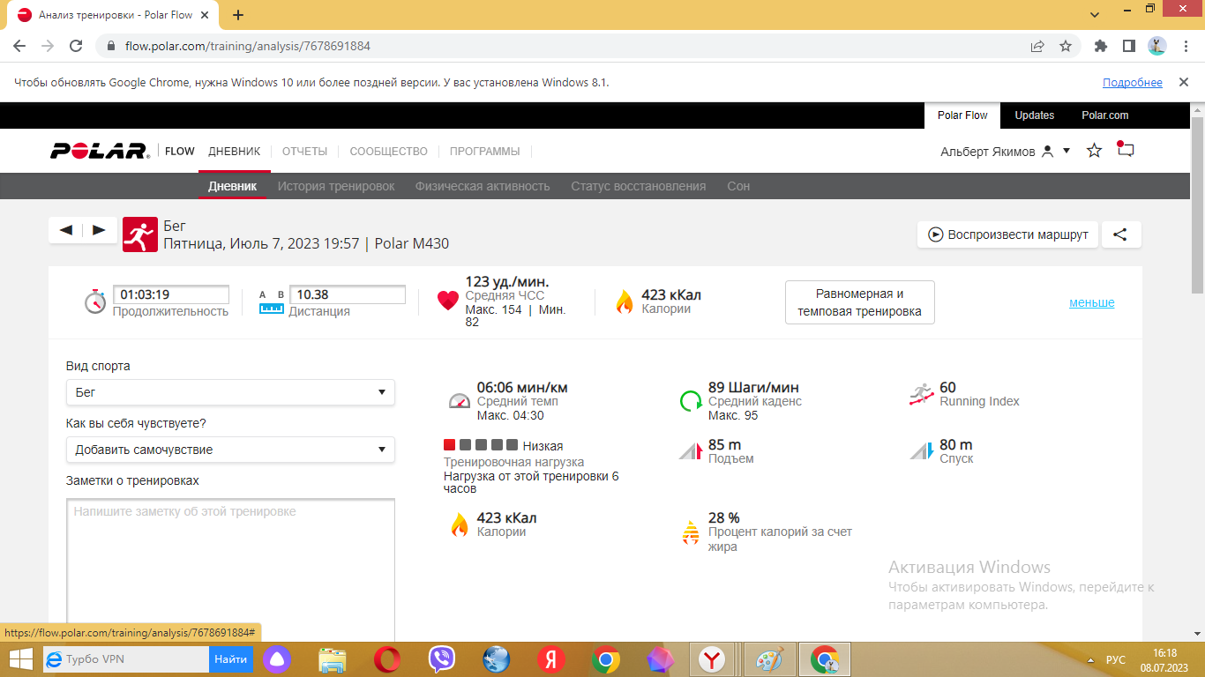Screen dimensions: 1205x677
Task: Reload the page
Action: [x=76, y=46]
